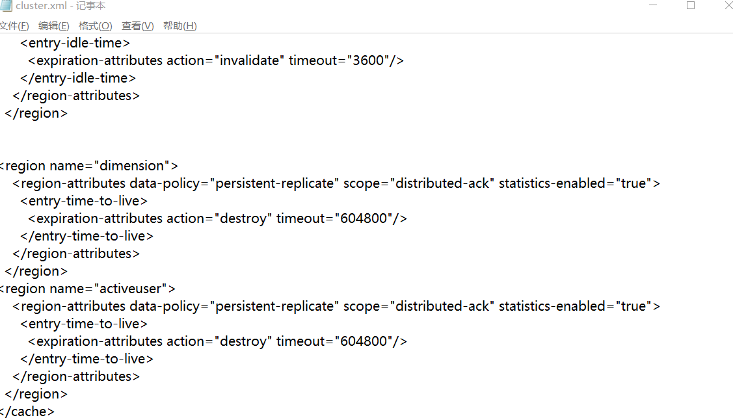
Task: Close the cluster.xml Notepad window
Action: pos(727,6)
